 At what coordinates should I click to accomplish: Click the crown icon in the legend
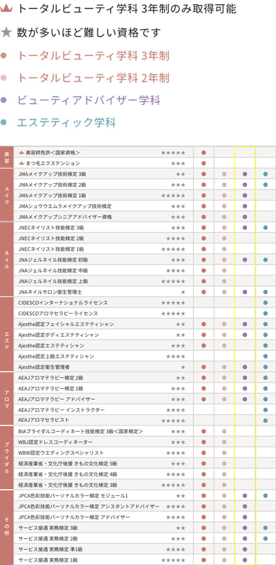(6, 9)
